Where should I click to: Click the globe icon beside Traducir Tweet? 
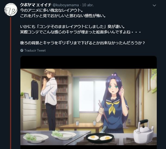point(22,50)
